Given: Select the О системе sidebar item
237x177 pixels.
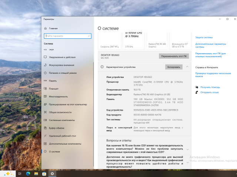Looking at the screenshot, I should tap(54, 152).
